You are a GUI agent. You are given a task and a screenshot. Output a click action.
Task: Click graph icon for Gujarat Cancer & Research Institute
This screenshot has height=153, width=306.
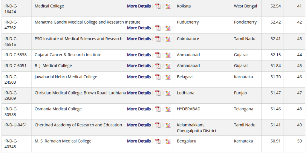pyautogui.click(x=168, y=55)
